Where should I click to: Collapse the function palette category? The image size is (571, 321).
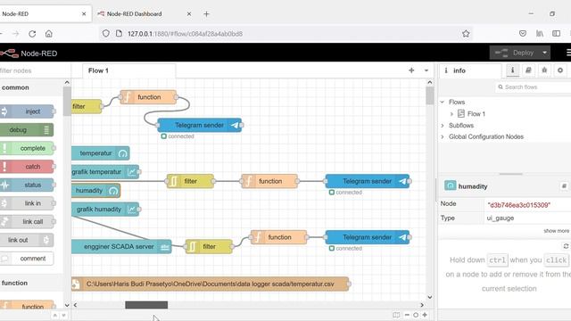coord(31,284)
